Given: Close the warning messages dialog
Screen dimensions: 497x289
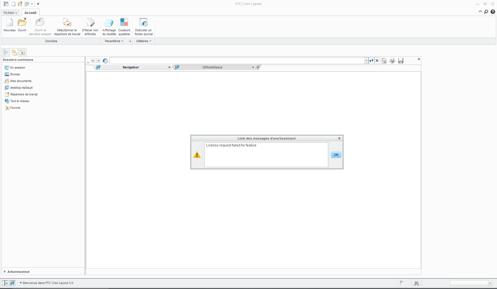Looking at the screenshot, I should [339, 138].
